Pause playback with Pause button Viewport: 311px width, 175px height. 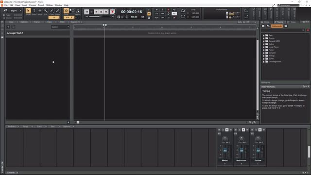coord(101,12)
